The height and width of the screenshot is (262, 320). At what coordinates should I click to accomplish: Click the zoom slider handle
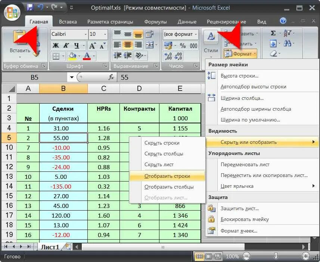276,256
